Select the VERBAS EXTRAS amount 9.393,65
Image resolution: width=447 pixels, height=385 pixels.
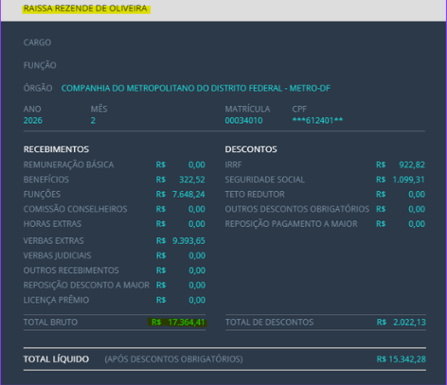(188, 241)
